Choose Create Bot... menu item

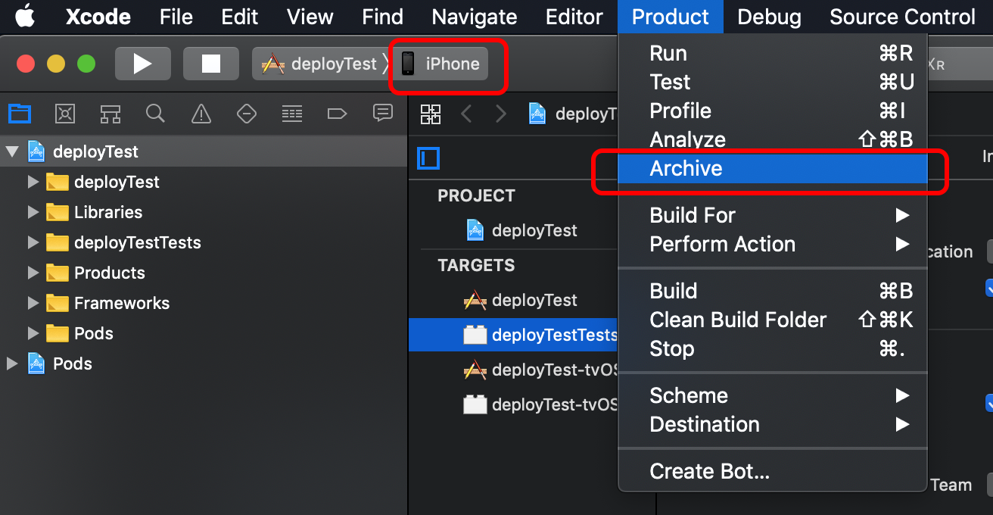(773, 472)
